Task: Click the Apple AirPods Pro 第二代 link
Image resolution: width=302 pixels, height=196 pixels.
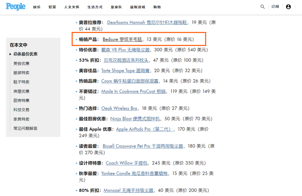Action: click(144, 129)
